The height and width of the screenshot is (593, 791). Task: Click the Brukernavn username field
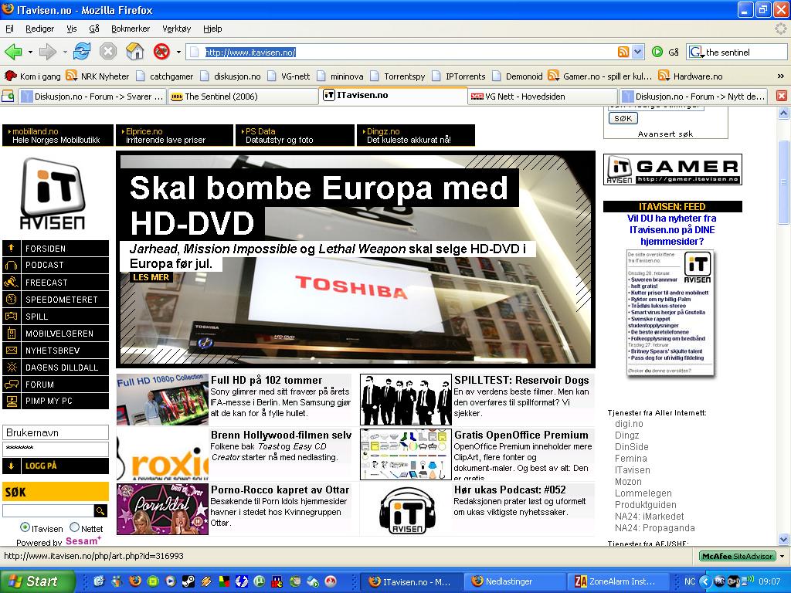(56, 432)
